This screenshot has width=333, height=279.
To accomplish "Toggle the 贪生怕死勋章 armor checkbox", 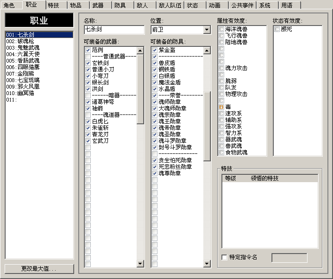I will 155,160.
